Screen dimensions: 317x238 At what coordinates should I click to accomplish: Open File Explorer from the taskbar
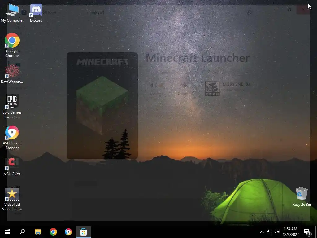pos(38,232)
